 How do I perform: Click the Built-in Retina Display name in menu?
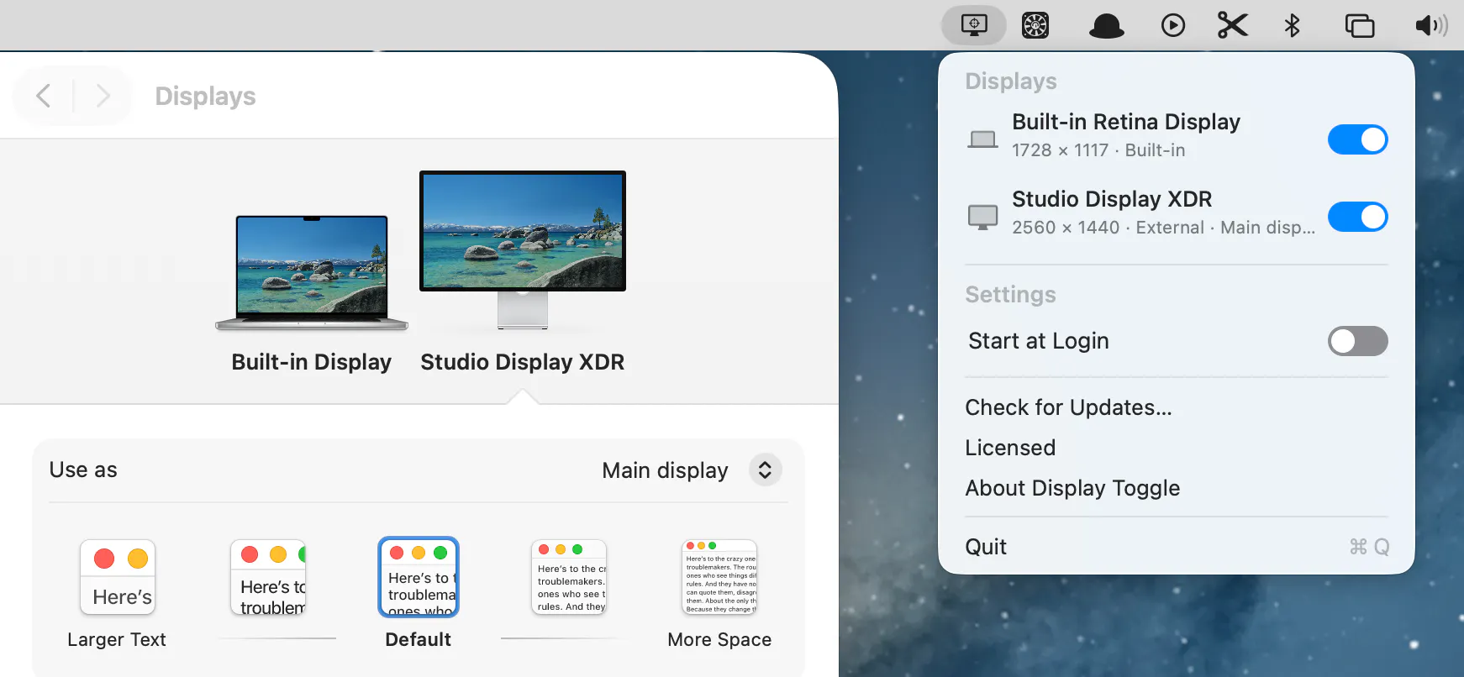coord(1126,122)
